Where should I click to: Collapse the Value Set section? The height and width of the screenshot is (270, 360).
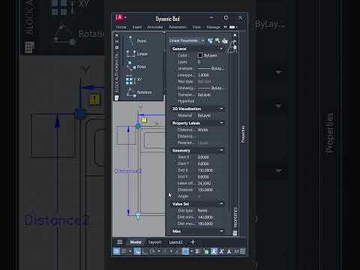point(221,204)
